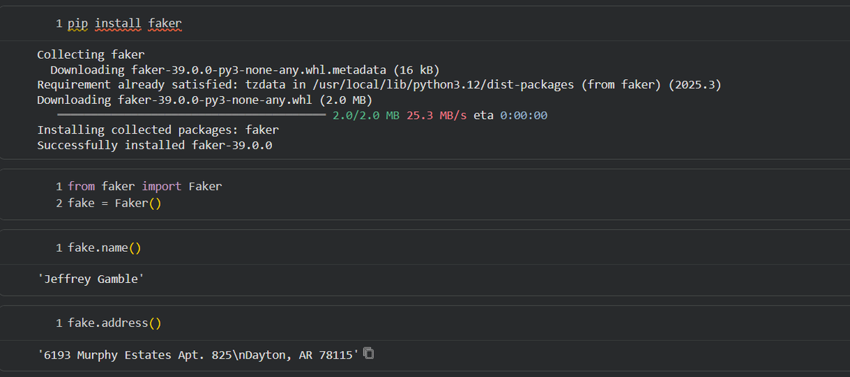Click the '6193 Murphy Estates' address output

[198, 354]
